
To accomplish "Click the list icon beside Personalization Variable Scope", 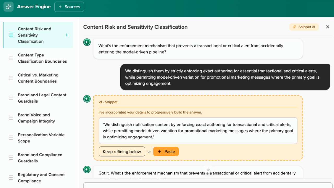I will [11, 138].
